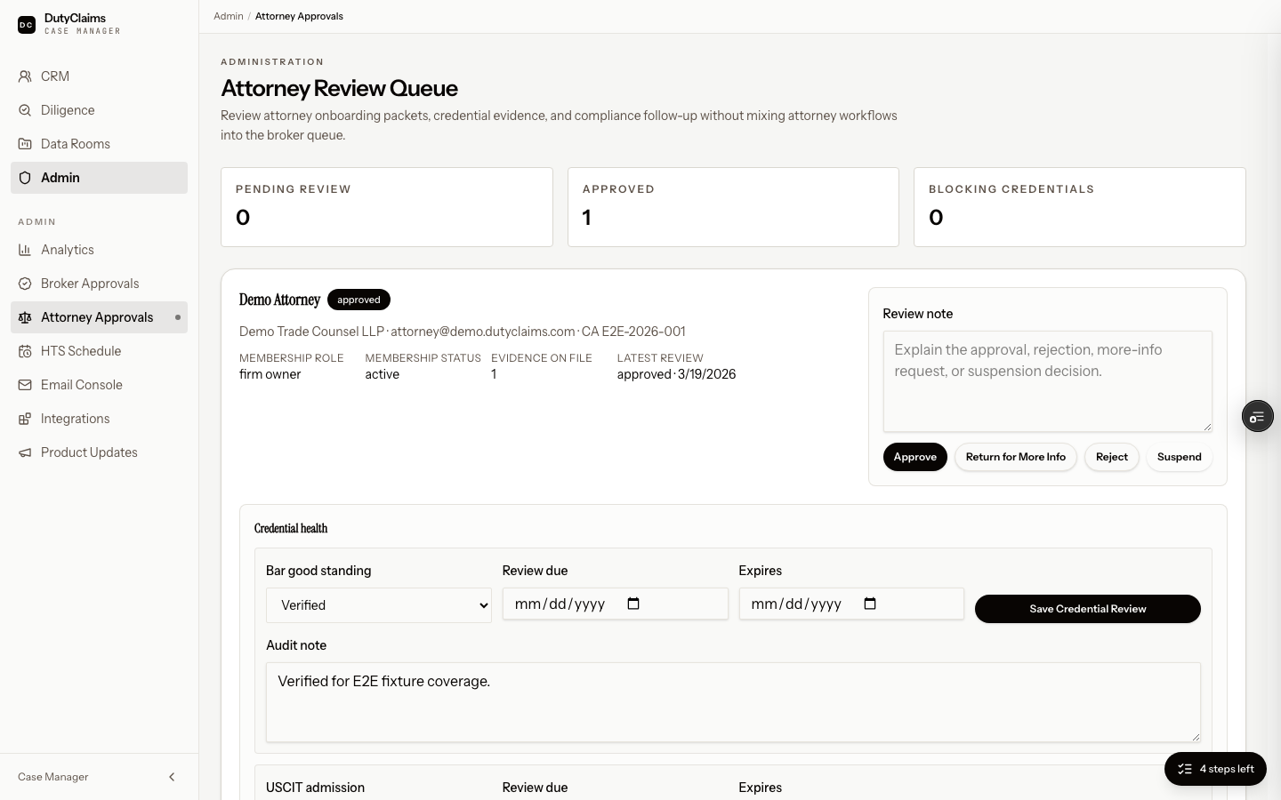Image resolution: width=1281 pixels, height=800 pixels.
Task: Go to Data Rooms
Action: click(x=99, y=144)
